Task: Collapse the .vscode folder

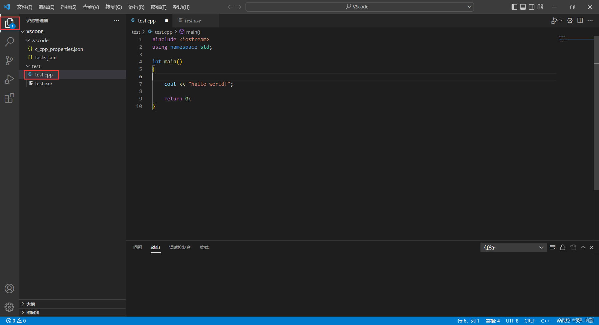Action: (72, 41)
